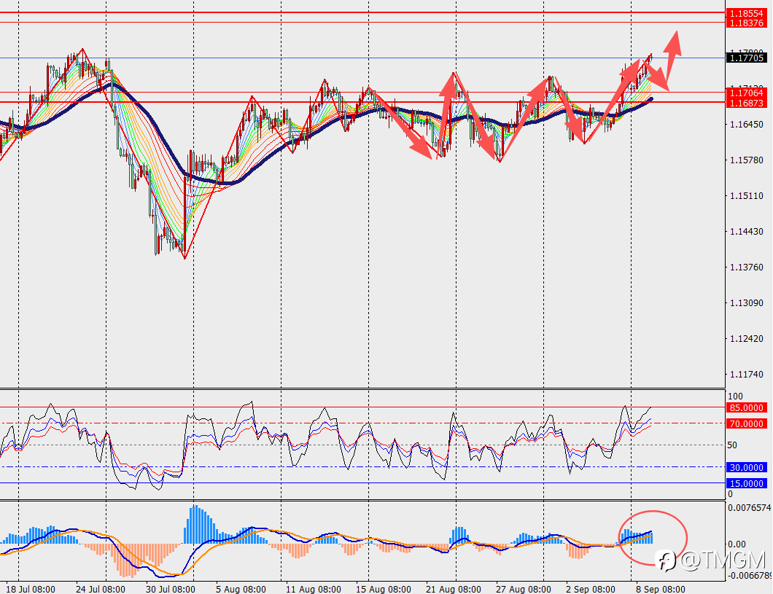This screenshot has width=773, height=594.
Task: Click the 2 Sep 08:00 time label
Action: click(591, 589)
